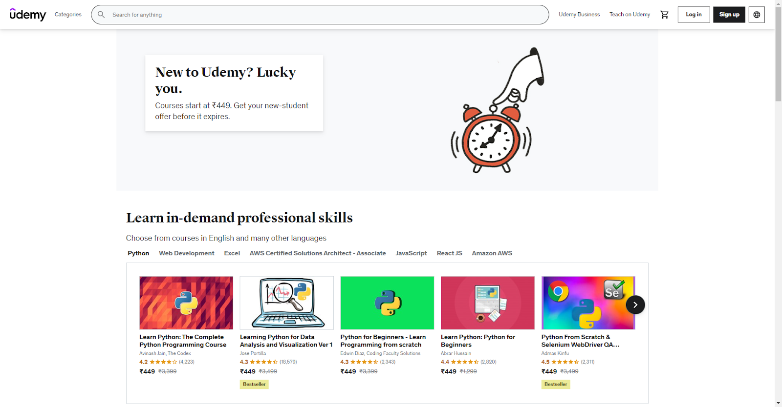782x407 pixels.
Task: Open the Teach on Udemy link
Action: 630,15
